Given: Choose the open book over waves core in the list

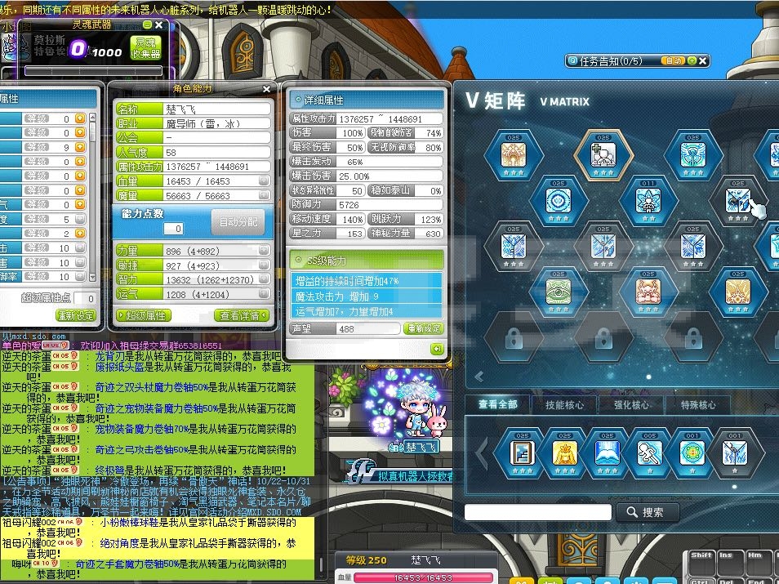Looking at the screenshot, I should (607, 452).
